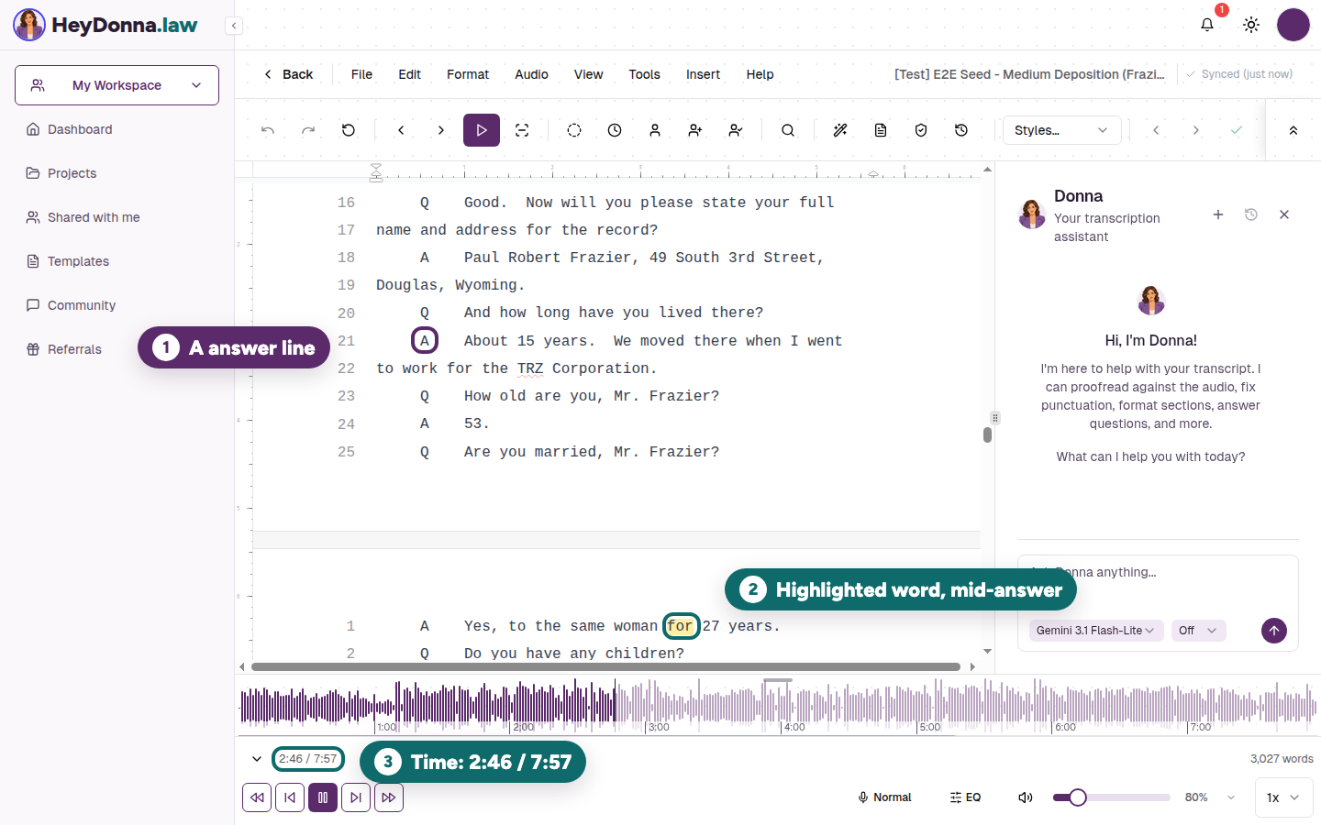Click the redo arrow in toolbar
1321x825 pixels.
pos(308,130)
